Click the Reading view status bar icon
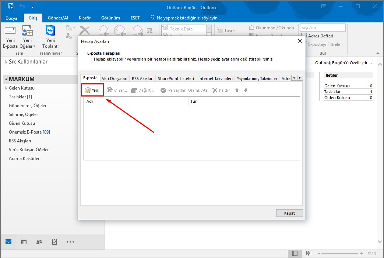Screen dimensions: 384x258 coord(309,254)
